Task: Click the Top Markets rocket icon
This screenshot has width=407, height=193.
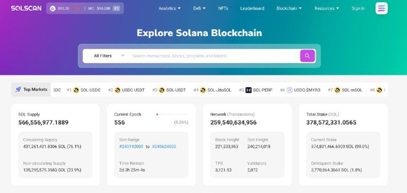Action: coord(18,90)
